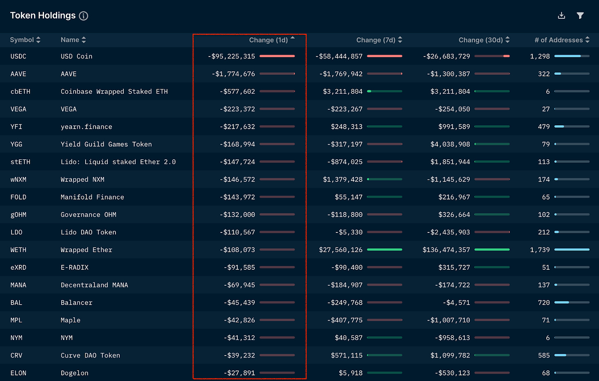Sort by Change (7d) column
Image resolution: width=599 pixels, height=381 pixels.
tap(379, 40)
